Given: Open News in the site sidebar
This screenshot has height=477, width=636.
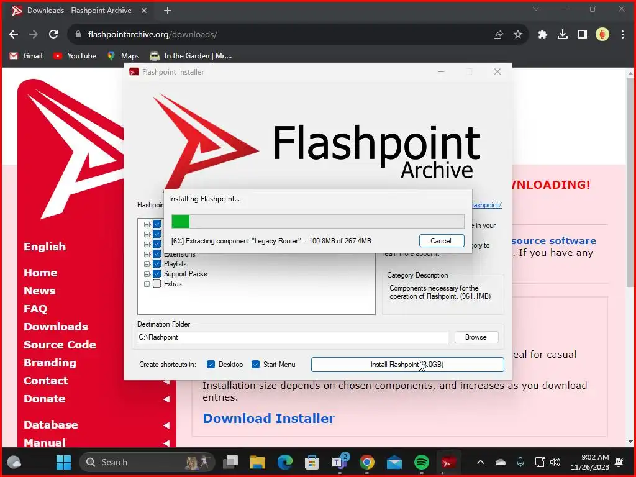Looking at the screenshot, I should [39, 291].
